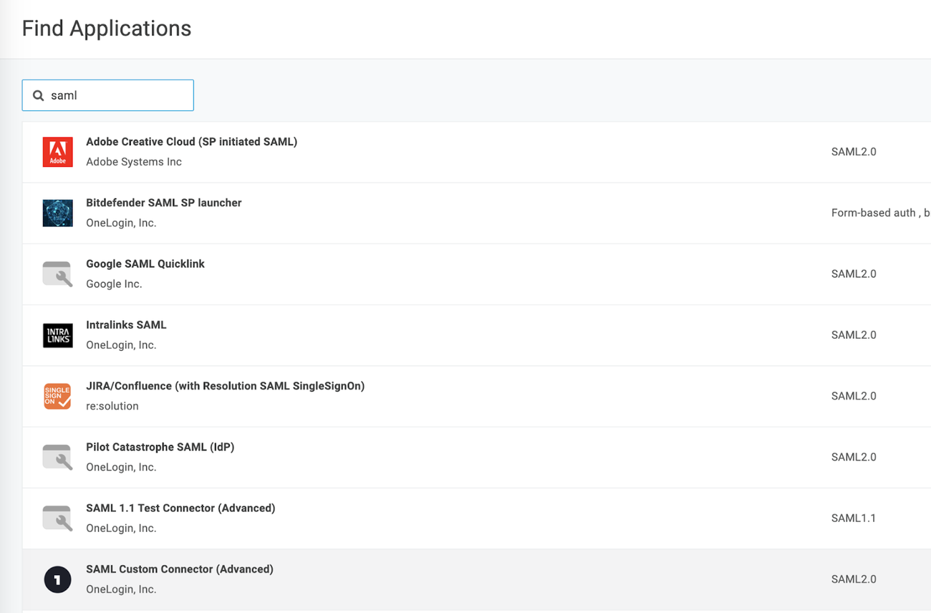This screenshot has width=931, height=613.
Task: Click OneLogin, Inc. under Intralinks SAML
Action: 121,345
